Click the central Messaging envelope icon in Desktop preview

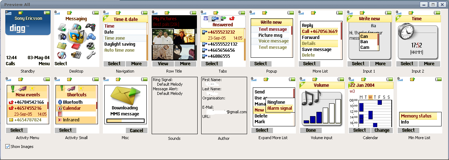(76, 36)
